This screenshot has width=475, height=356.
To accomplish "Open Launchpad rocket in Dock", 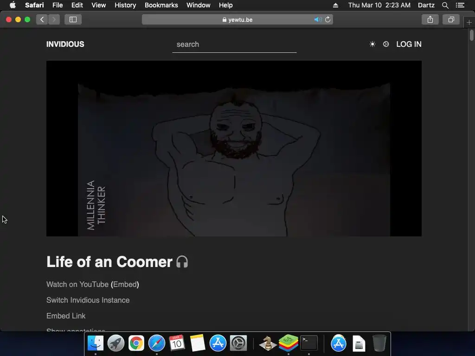I will point(116,343).
